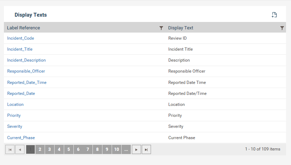This screenshot has height=165, width=291.
Task: Open the Current_Phase label
Action: coord(21,138)
